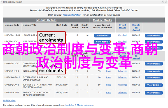
Task: View Details for UMSCUF-20-2 module
Action: click(x=154, y=72)
